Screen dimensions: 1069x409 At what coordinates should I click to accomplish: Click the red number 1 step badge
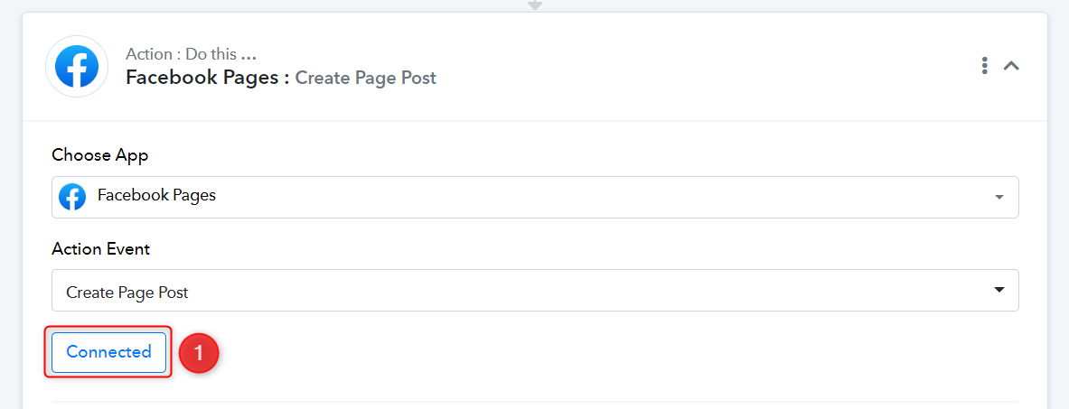(199, 353)
